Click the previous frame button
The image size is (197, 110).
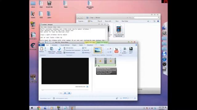tap(61, 93)
